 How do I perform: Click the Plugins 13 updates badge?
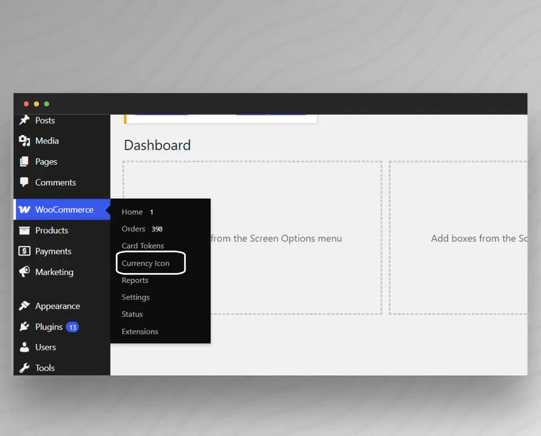73,327
